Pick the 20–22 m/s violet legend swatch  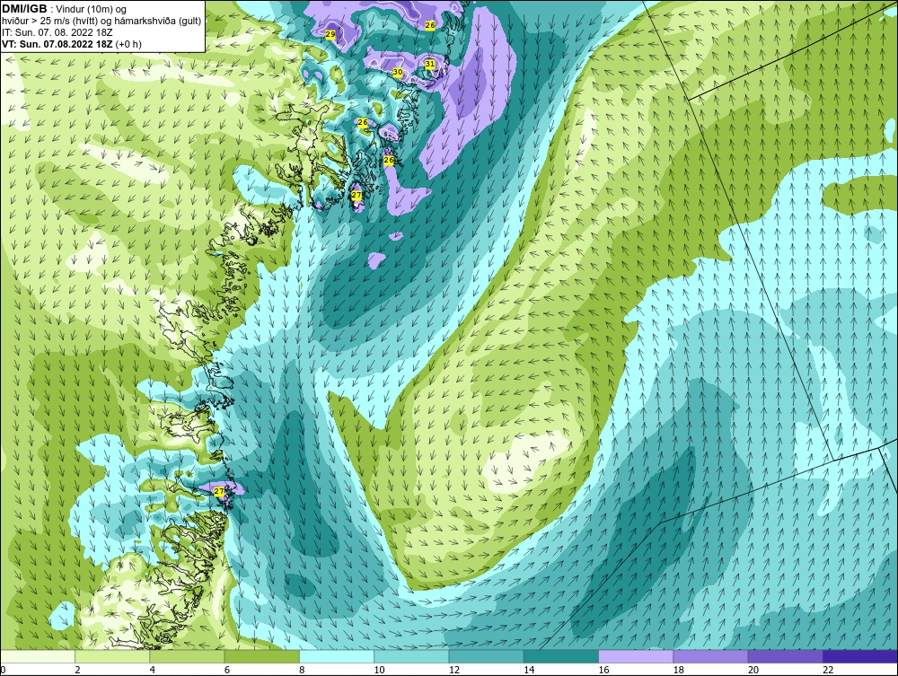(x=785, y=656)
